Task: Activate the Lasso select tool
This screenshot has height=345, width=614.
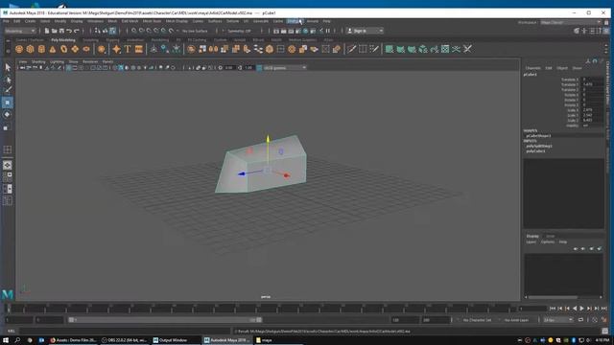Action: 8,80
